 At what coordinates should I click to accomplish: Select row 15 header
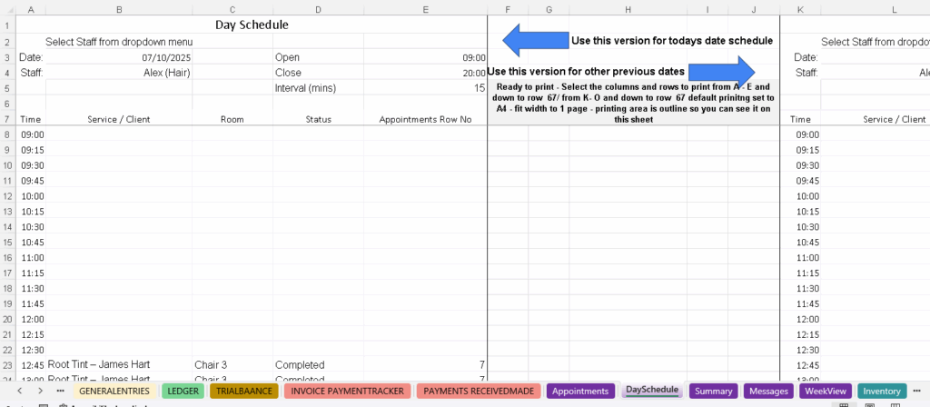point(7,242)
